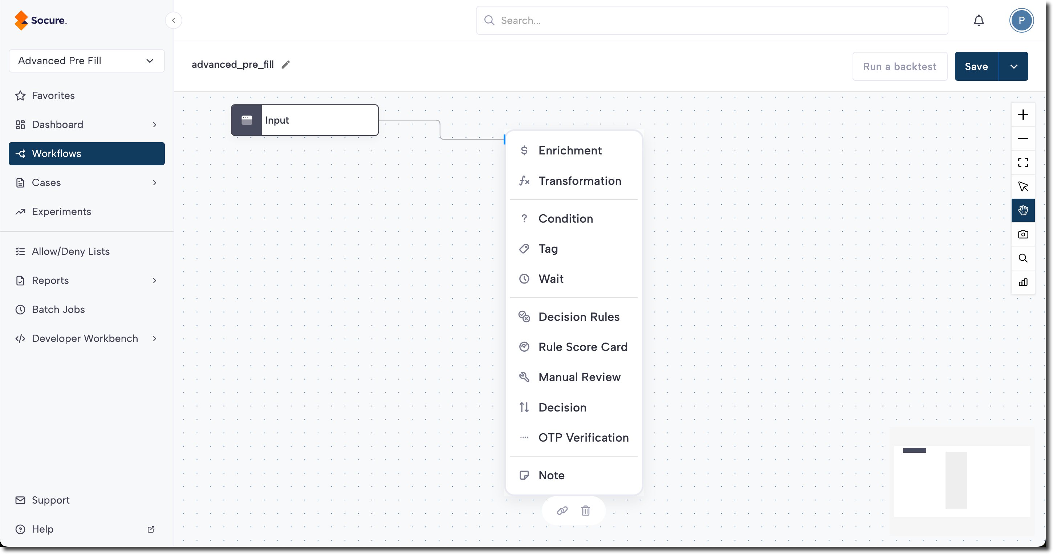Screen dimensions: 1053x554
Task: Edit workflow name with pencil icon
Action: 286,65
